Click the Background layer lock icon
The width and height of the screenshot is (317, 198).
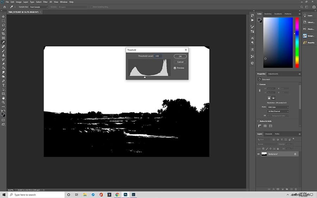point(295,154)
